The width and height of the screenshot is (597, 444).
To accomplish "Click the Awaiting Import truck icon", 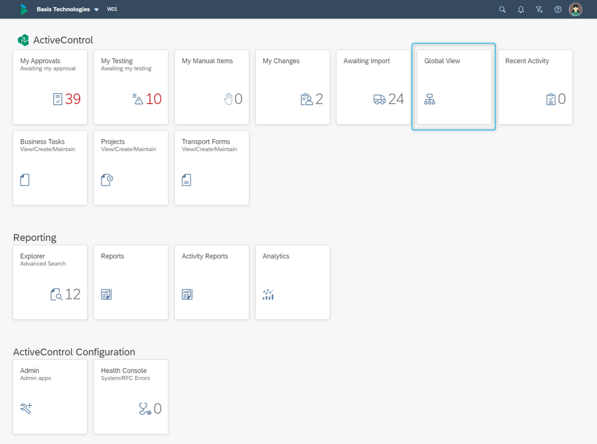I will pyautogui.click(x=379, y=99).
